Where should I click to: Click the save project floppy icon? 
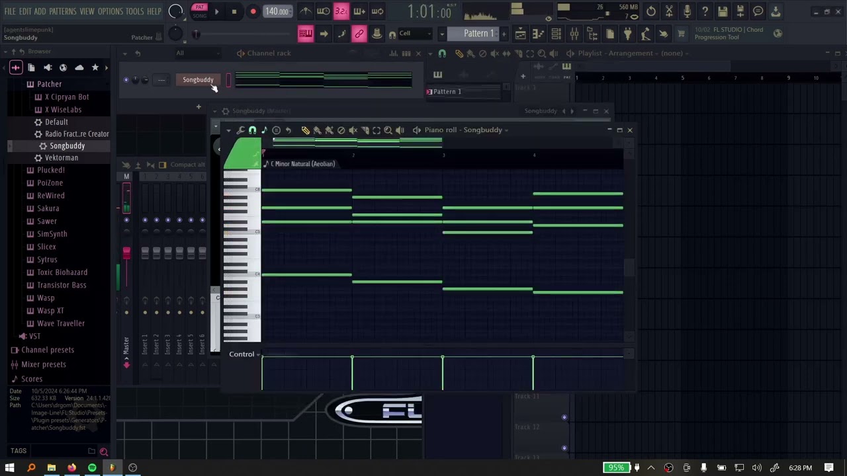[x=723, y=11]
